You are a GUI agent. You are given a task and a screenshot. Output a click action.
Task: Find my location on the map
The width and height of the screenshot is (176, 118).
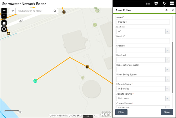click(x=4, y=29)
